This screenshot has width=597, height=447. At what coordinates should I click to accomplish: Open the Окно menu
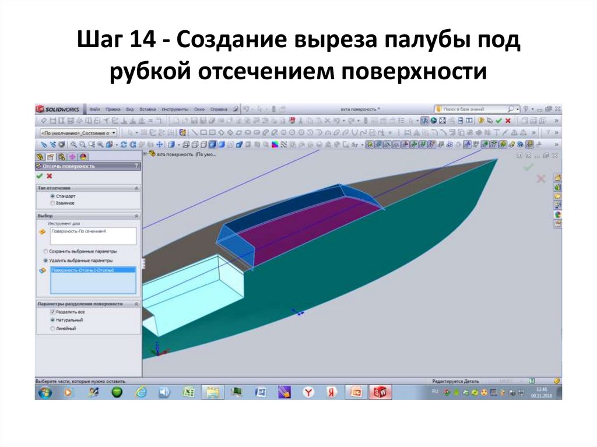[x=199, y=110]
